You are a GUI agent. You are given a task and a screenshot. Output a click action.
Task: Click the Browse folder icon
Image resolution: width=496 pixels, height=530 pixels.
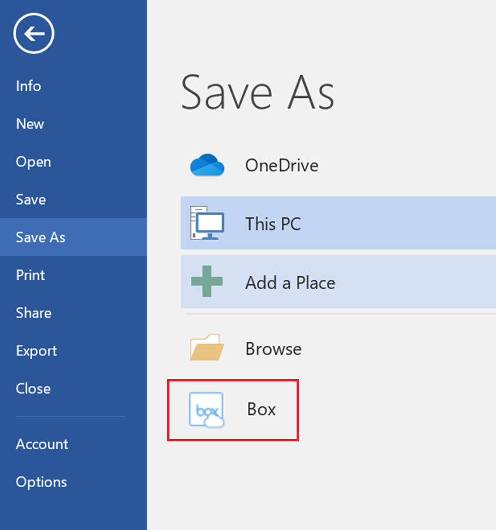point(207,347)
